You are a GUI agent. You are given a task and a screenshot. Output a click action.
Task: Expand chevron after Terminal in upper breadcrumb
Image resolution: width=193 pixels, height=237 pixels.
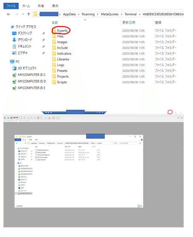tap(139, 14)
